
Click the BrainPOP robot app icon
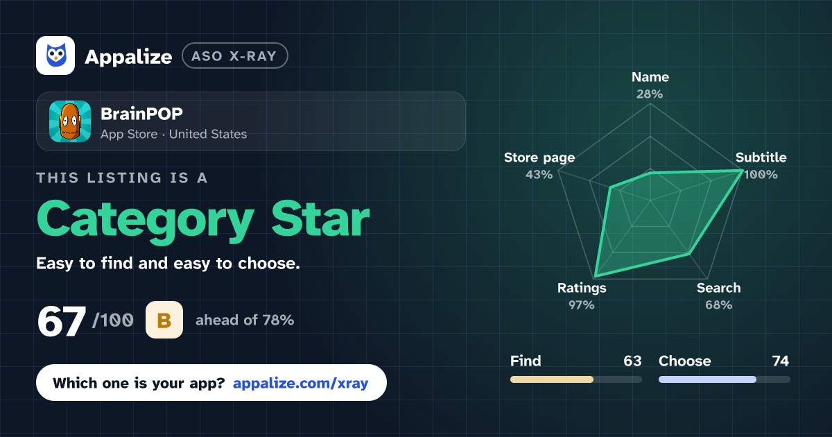(70, 121)
